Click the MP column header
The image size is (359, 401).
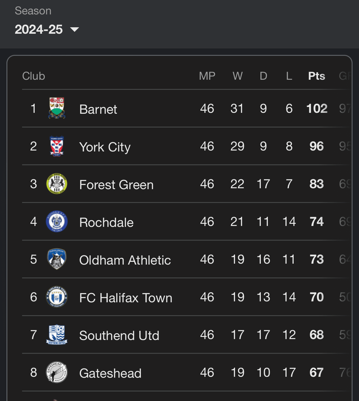207,76
